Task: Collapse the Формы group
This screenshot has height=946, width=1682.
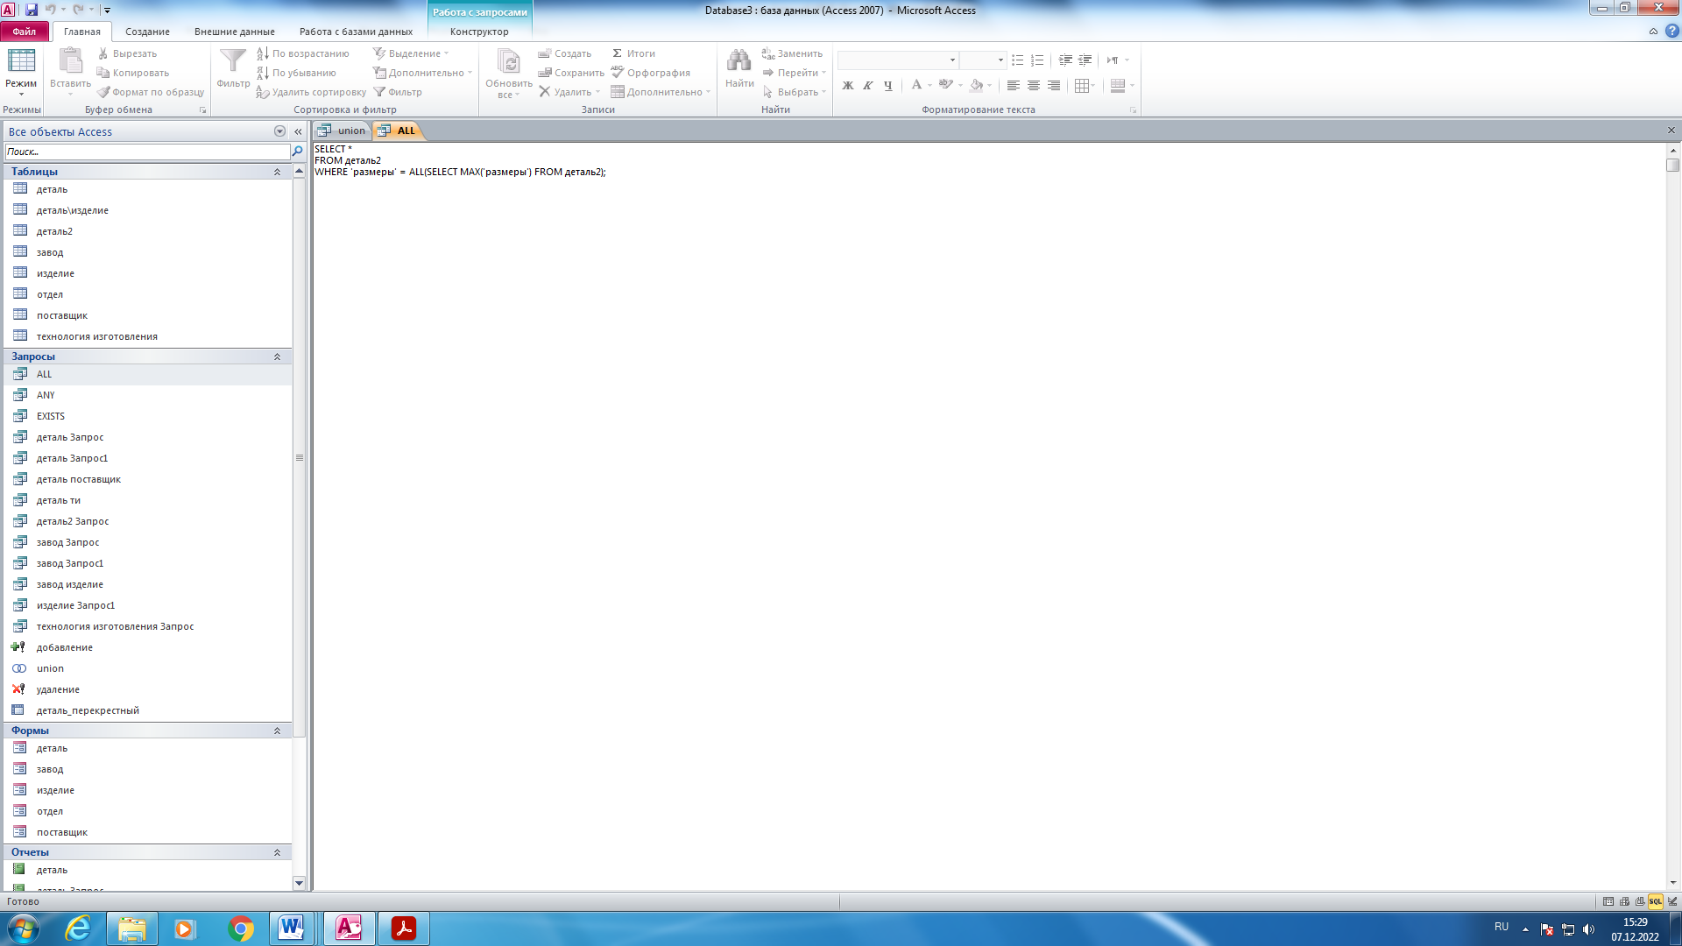Action: [277, 731]
